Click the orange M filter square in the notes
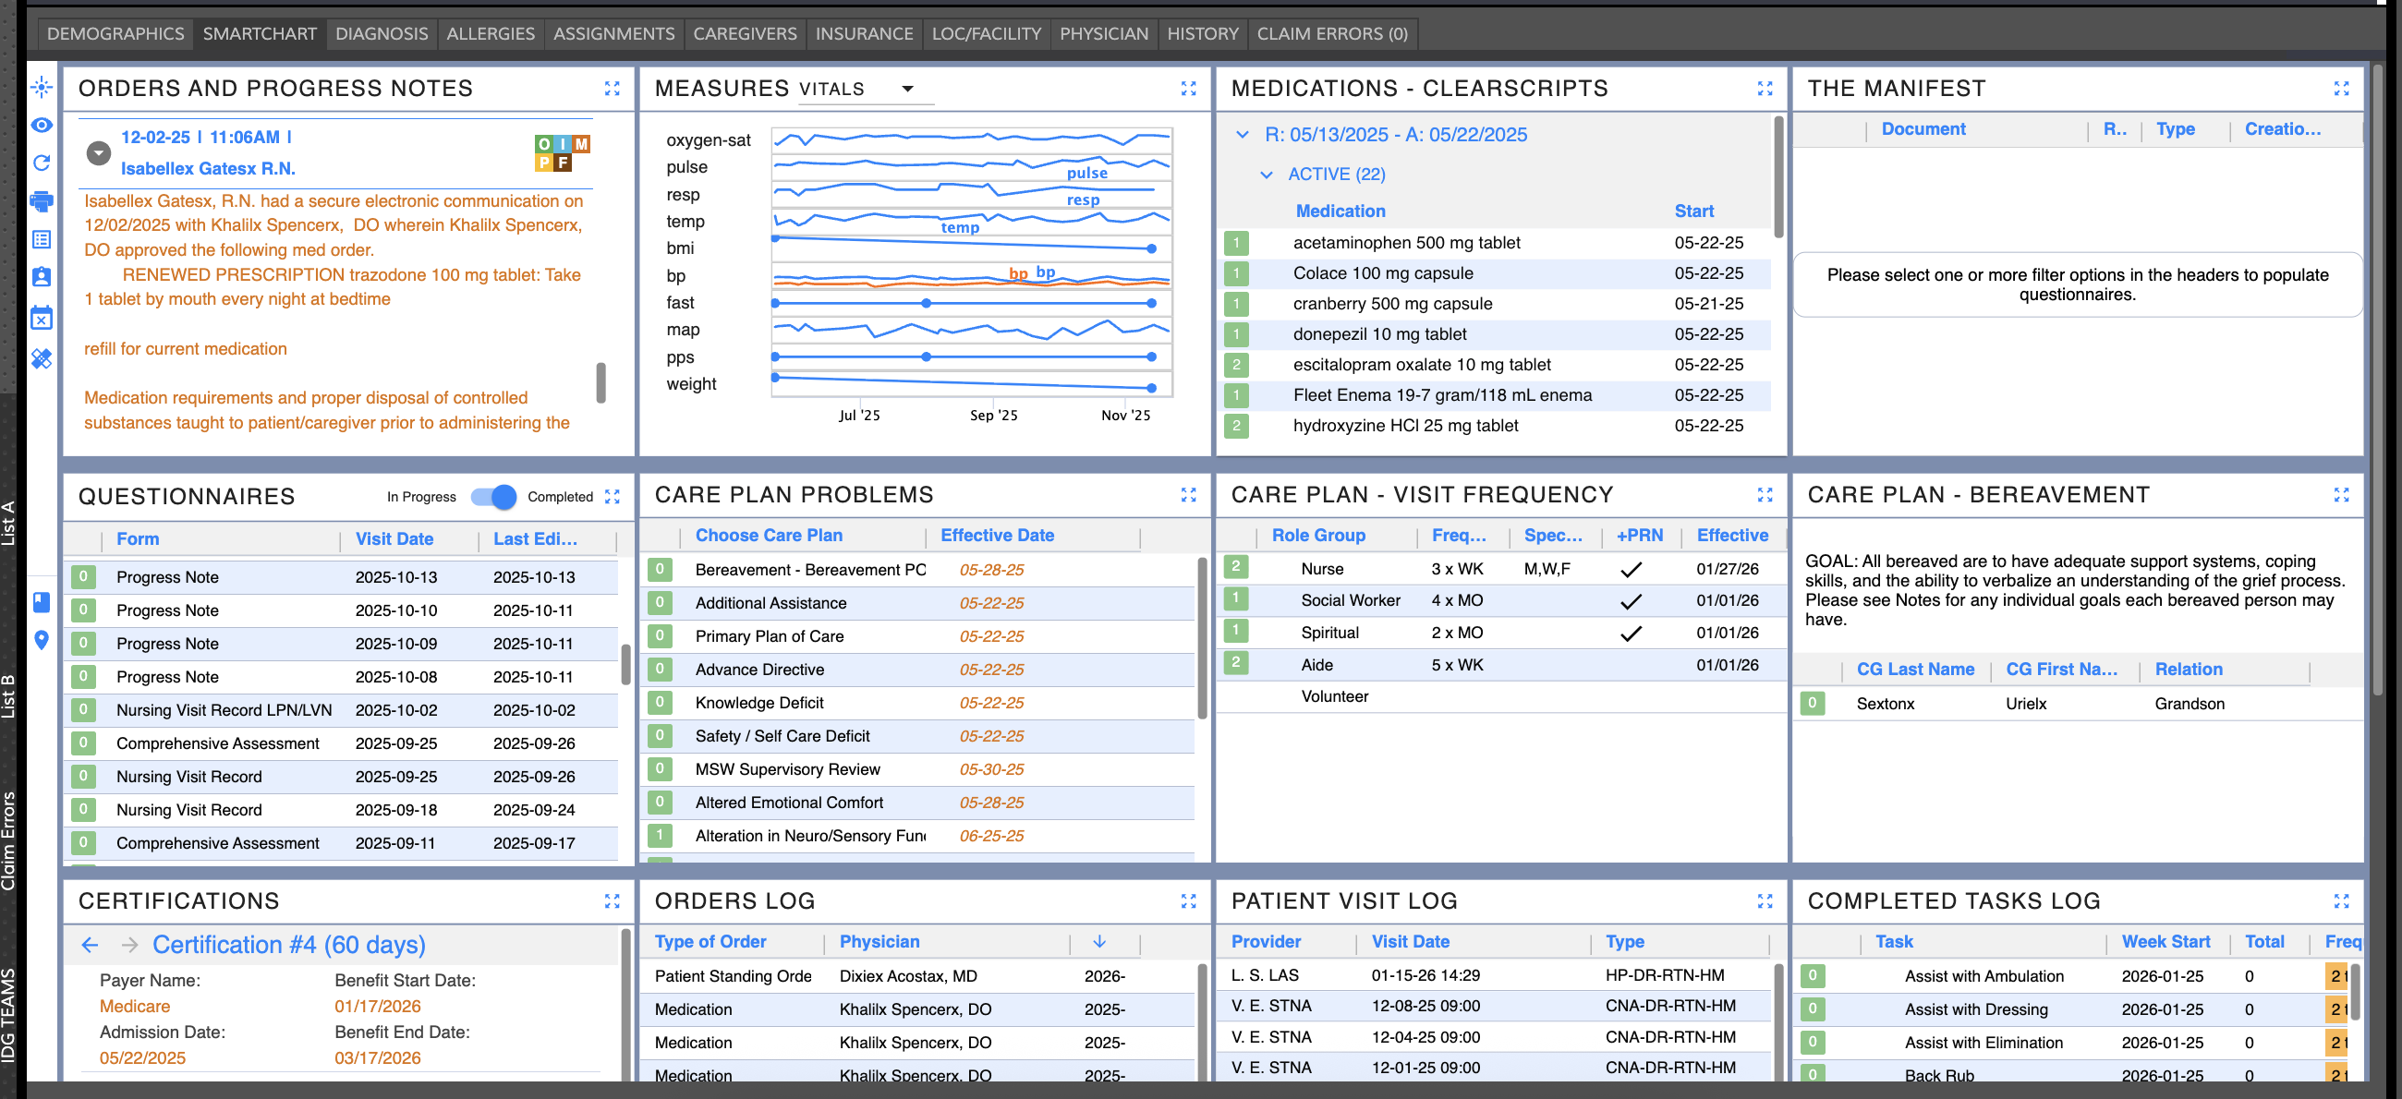2402x1099 pixels. click(581, 144)
